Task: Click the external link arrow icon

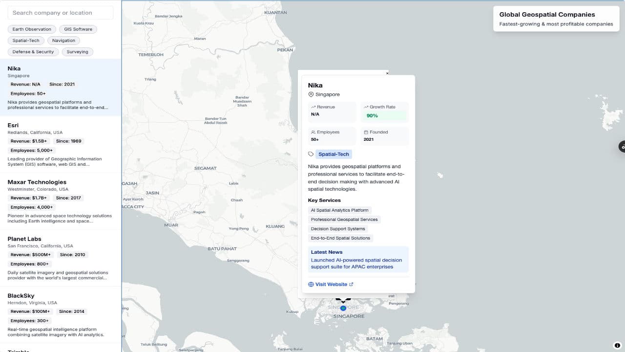Action: 351,285
